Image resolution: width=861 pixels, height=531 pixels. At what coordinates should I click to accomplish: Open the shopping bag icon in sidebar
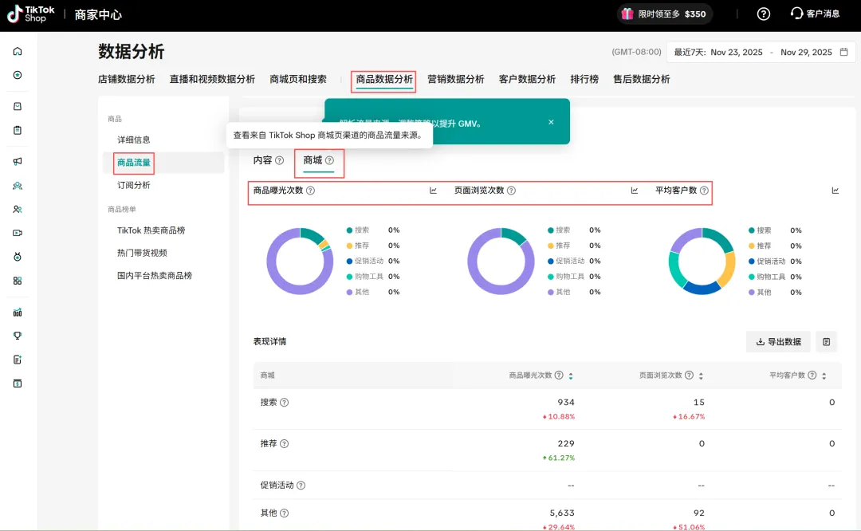18,107
